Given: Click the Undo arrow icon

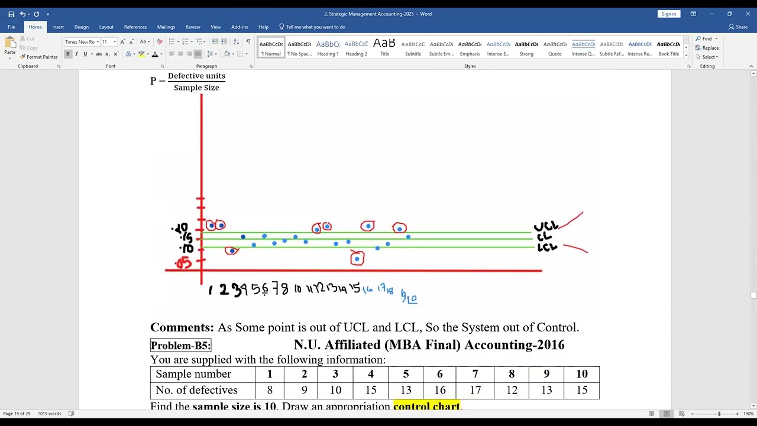Looking at the screenshot, I should click(x=22, y=14).
